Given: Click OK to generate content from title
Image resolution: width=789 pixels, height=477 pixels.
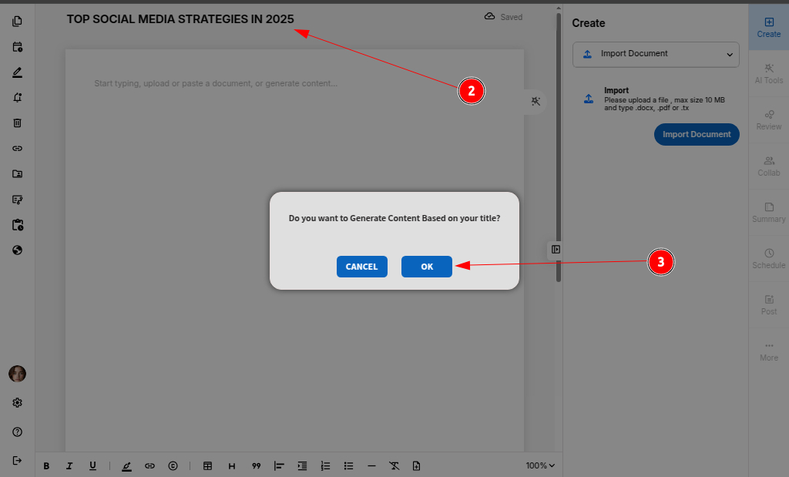Looking at the screenshot, I should coord(426,267).
